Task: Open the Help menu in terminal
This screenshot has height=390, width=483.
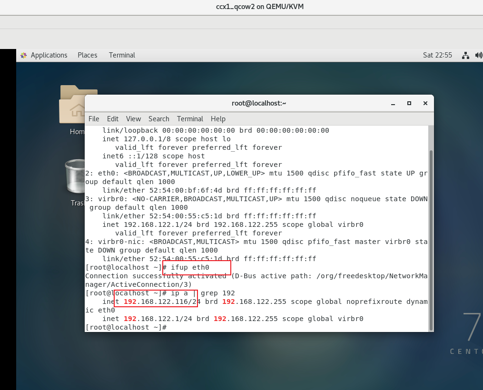Action: 218,119
